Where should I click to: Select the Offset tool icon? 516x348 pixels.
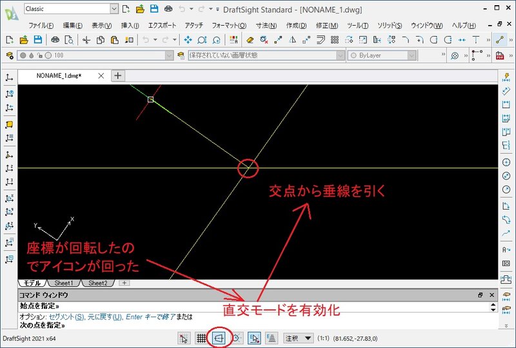[321, 40]
